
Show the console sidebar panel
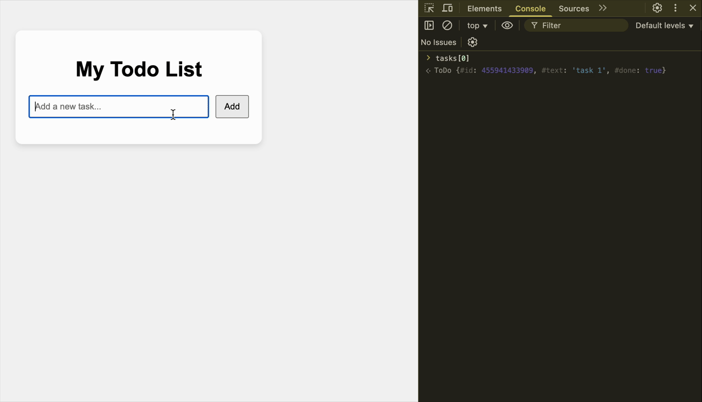click(429, 25)
